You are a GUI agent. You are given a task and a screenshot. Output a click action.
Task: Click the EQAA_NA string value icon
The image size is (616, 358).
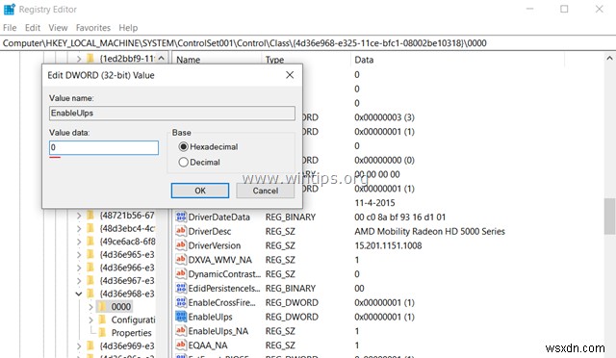pos(181,345)
